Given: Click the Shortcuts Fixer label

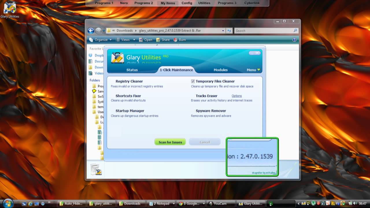Looking at the screenshot, I should coord(128,96).
